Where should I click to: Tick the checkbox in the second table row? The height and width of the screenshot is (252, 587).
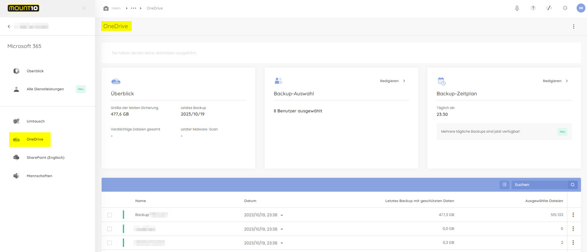pyautogui.click(x=110, y=229)
